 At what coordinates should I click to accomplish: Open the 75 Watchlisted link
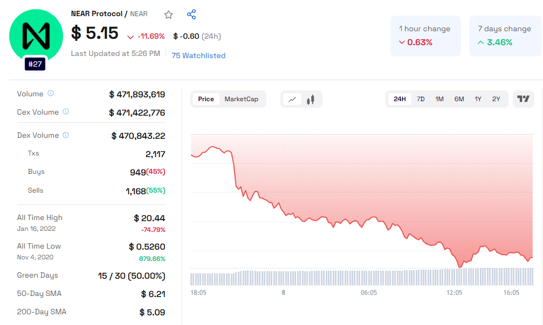198,55
